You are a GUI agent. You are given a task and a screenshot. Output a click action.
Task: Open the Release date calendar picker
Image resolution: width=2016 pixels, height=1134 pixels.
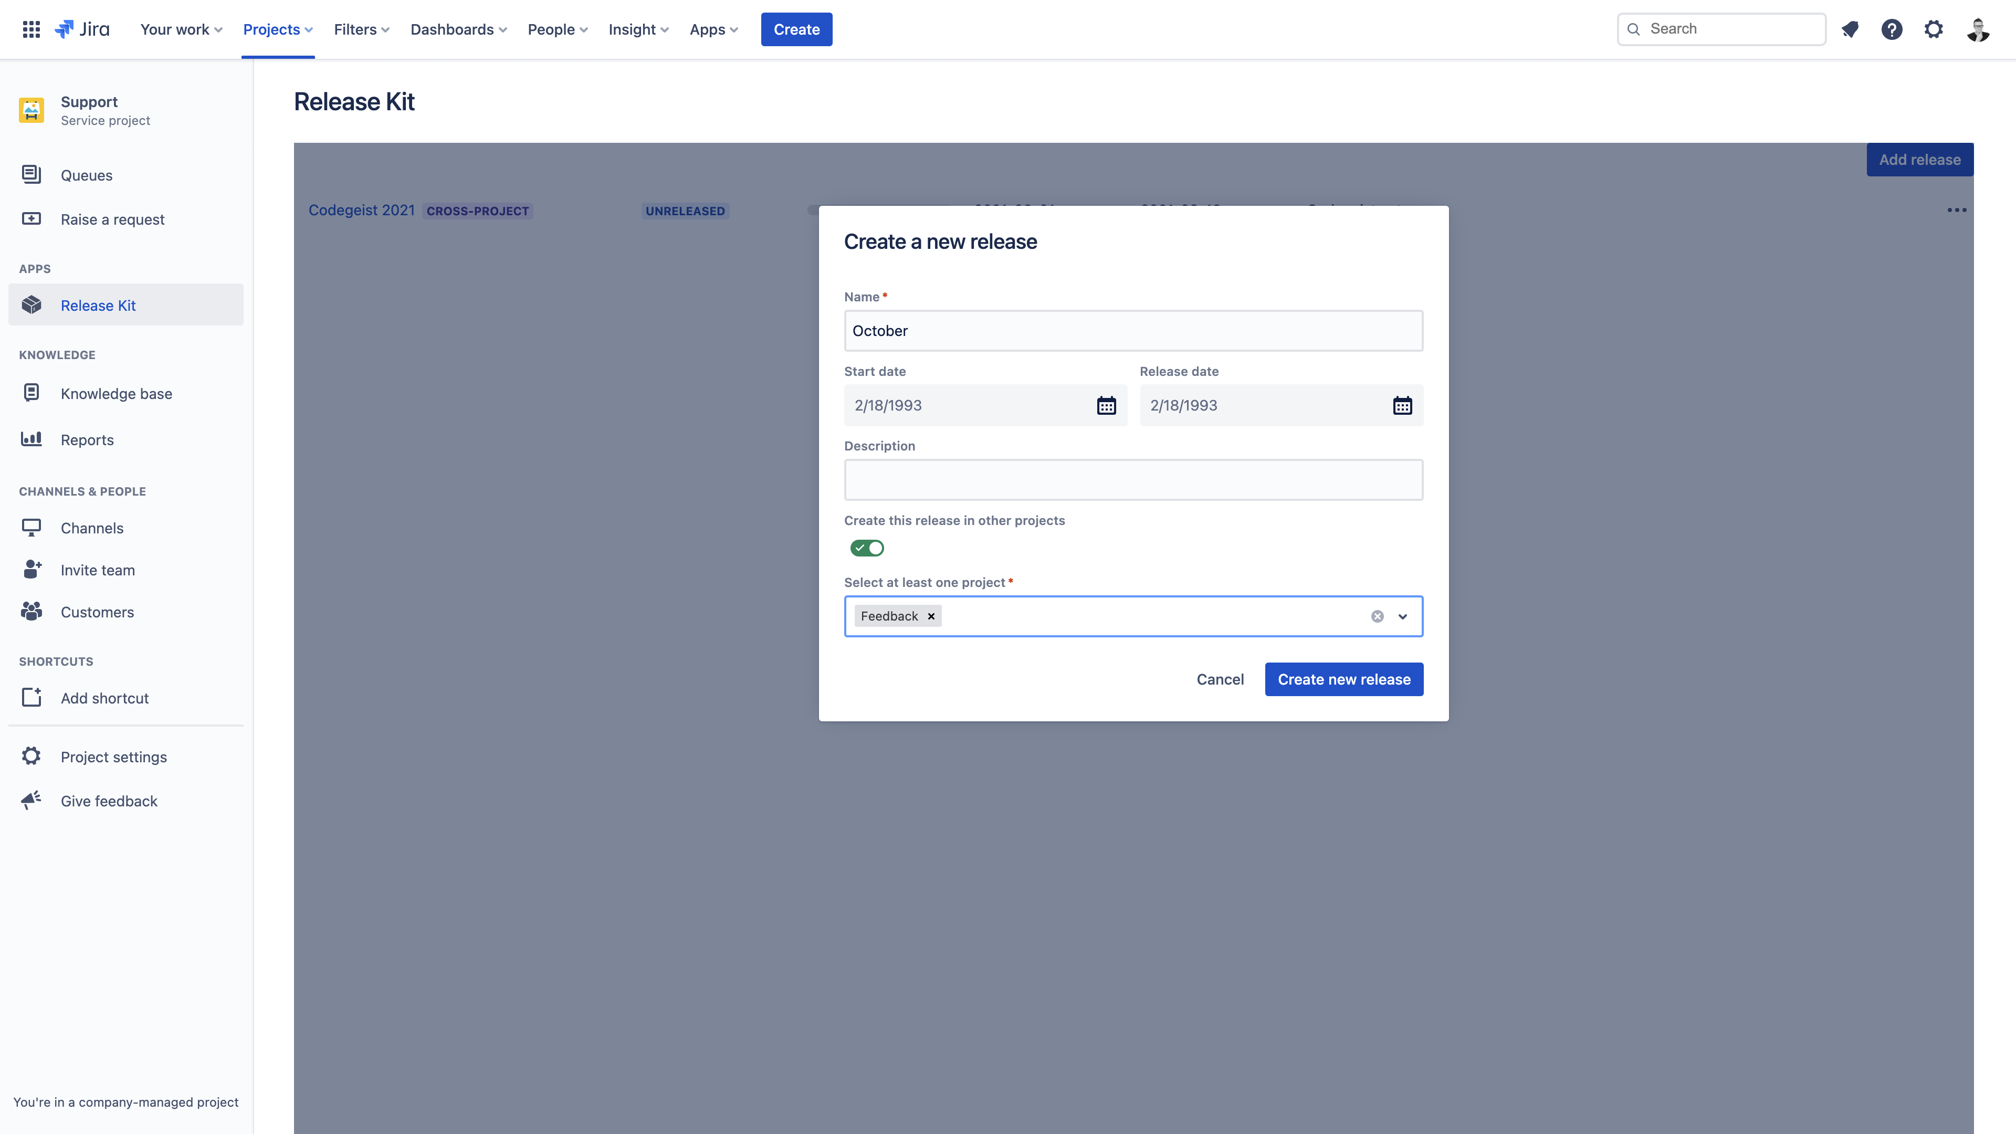click(x=1402, y=405)
